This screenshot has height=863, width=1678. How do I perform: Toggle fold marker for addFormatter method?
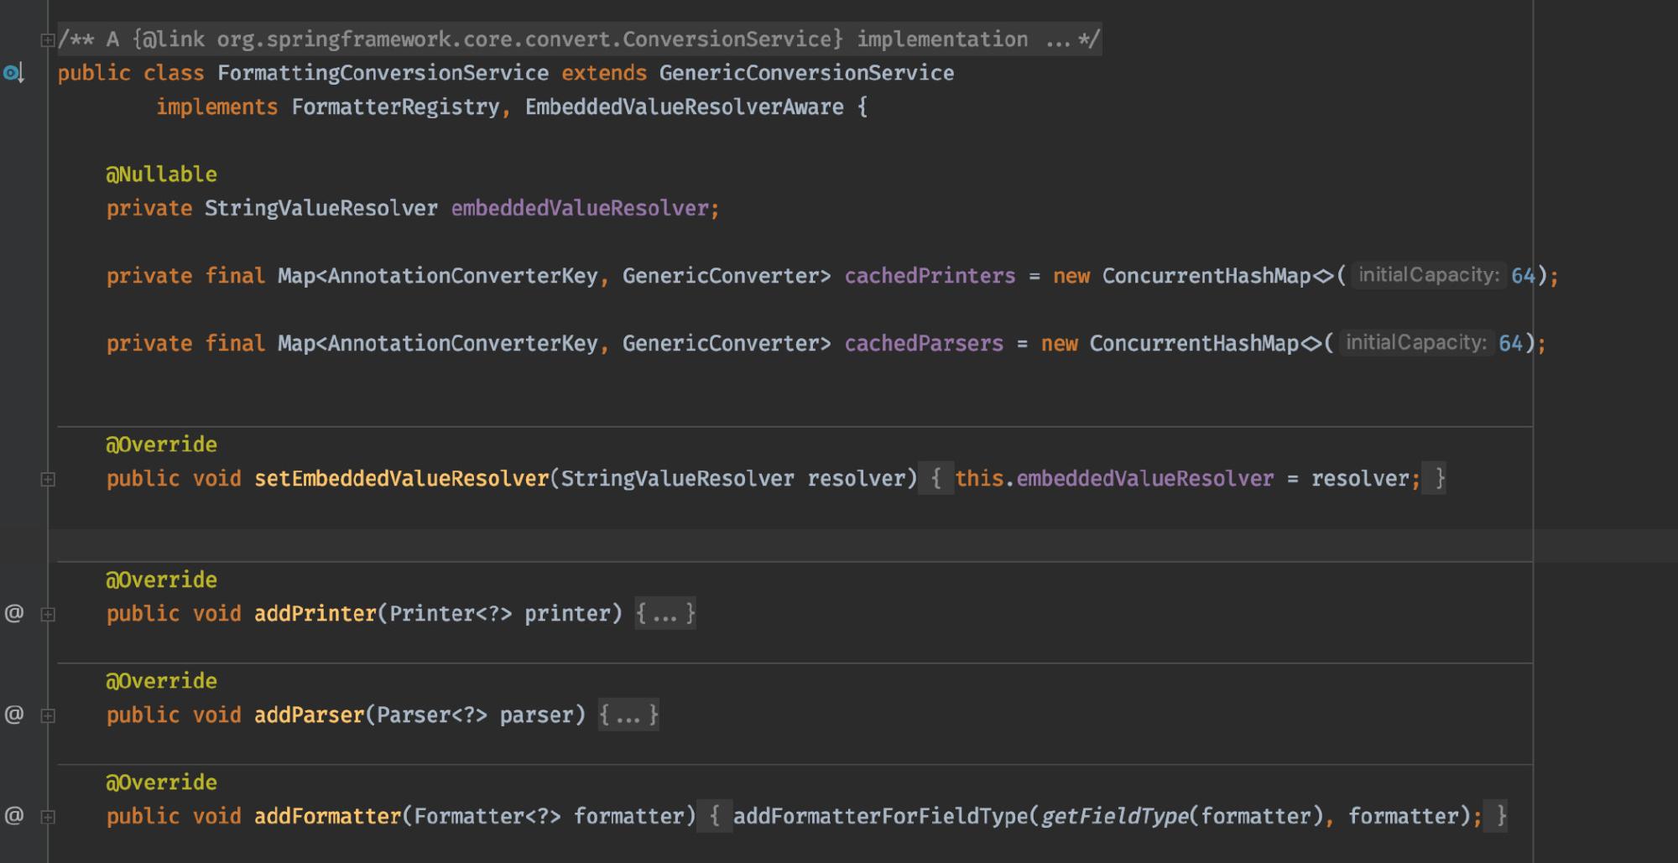(x=48, y=817)
